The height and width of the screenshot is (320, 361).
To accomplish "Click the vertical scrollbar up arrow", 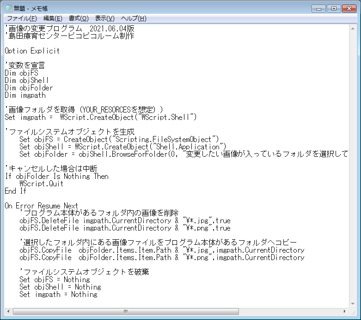I will [353, 28].
